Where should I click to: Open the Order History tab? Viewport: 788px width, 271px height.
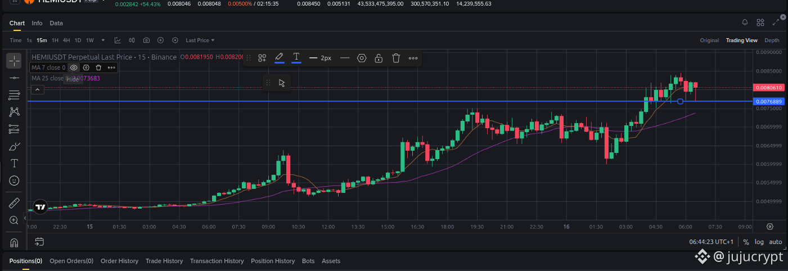pos(119,261)
